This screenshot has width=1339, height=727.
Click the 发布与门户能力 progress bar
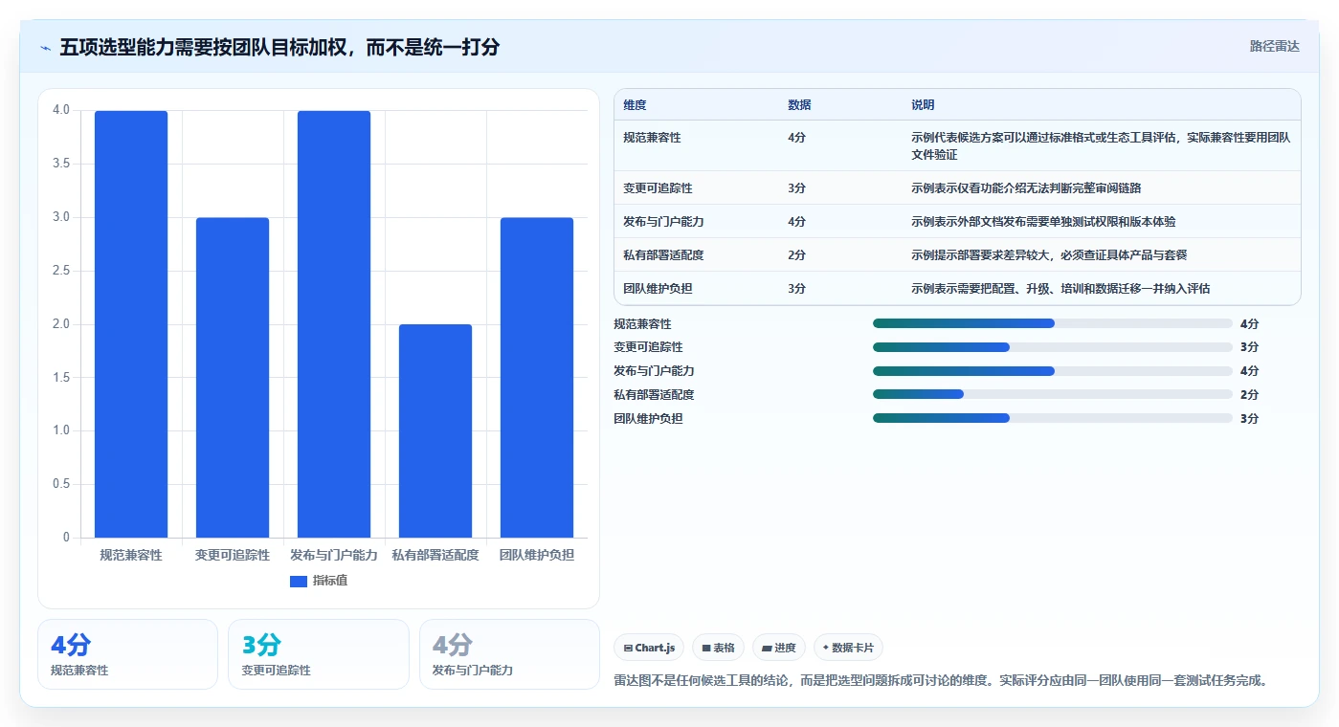tap(1053, 371)
